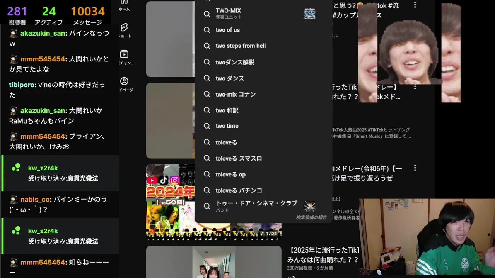Click the webcam overlay of streamer
This screenshot has width=495, height=278.
[427, 237]
